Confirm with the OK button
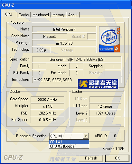Image resolution: width=132 pixels, height=164 pixels. (117, 158)
